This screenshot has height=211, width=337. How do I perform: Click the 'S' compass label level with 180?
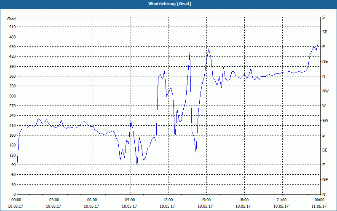[324, 135]
